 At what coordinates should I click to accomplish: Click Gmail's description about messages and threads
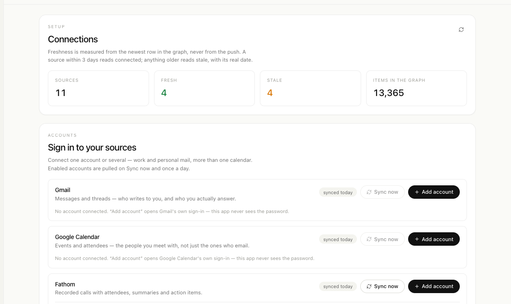tap(145, 199)
